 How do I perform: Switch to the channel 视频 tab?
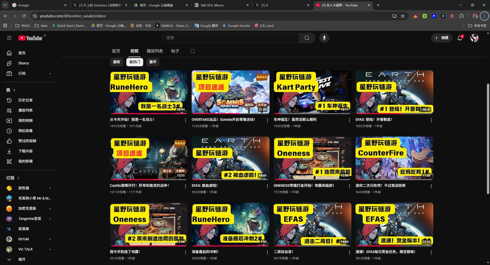(134, 51)
